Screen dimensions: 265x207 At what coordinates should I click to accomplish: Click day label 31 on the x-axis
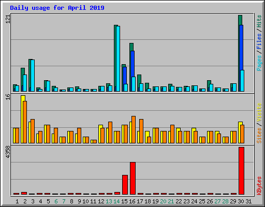pyautogui.click(x=248, y=201)
